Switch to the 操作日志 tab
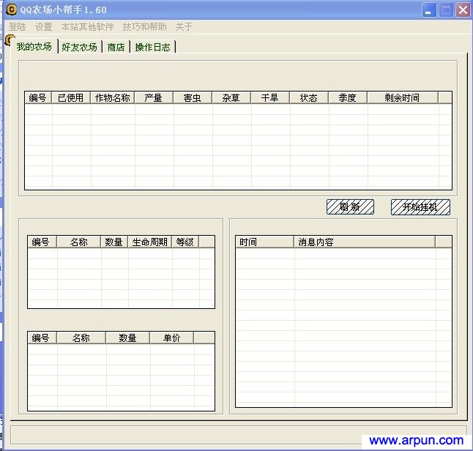The height and width of the screenshot is (451, 473). point(152,48)
